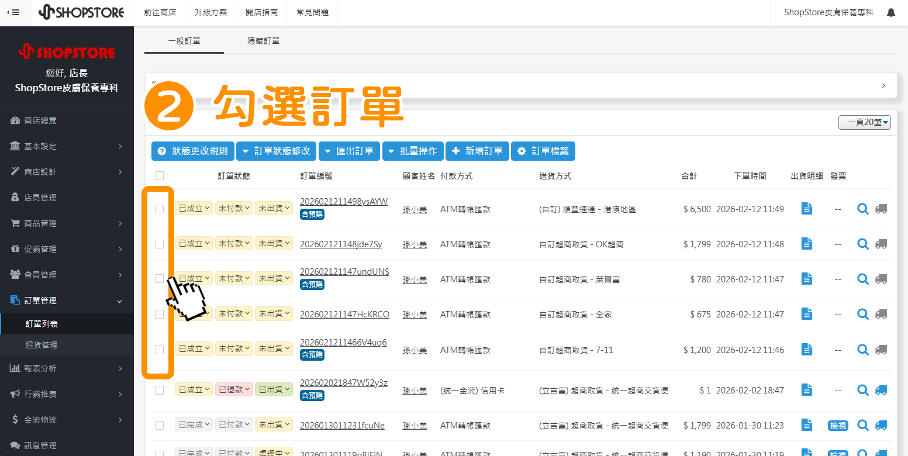This screenshot has height=456, width=908.
Task: Open the 出貨明細 document icon for order 2026021211498ysAYW
Action: [x=806, y=208]
